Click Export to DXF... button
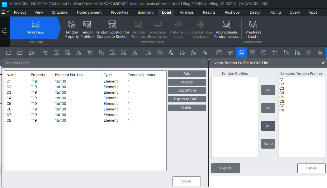 (x=187, y=99)
